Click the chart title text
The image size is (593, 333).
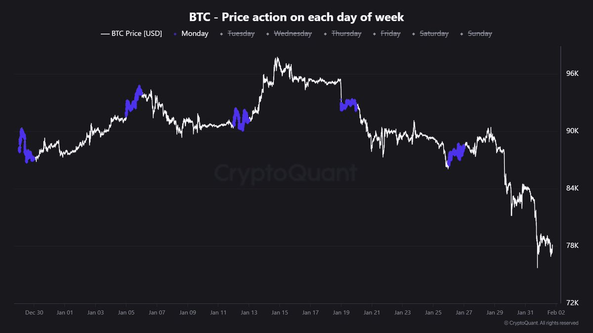click(296, 17)
